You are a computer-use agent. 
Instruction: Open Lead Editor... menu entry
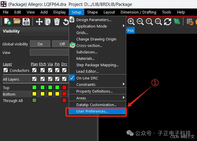[x=97, y=71]
